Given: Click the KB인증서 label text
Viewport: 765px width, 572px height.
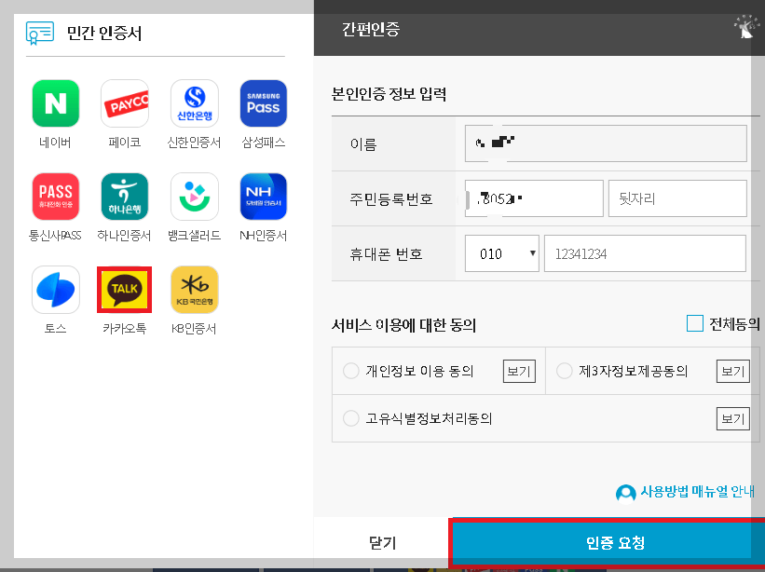Looking at the screenshot, I should (194, 328).
